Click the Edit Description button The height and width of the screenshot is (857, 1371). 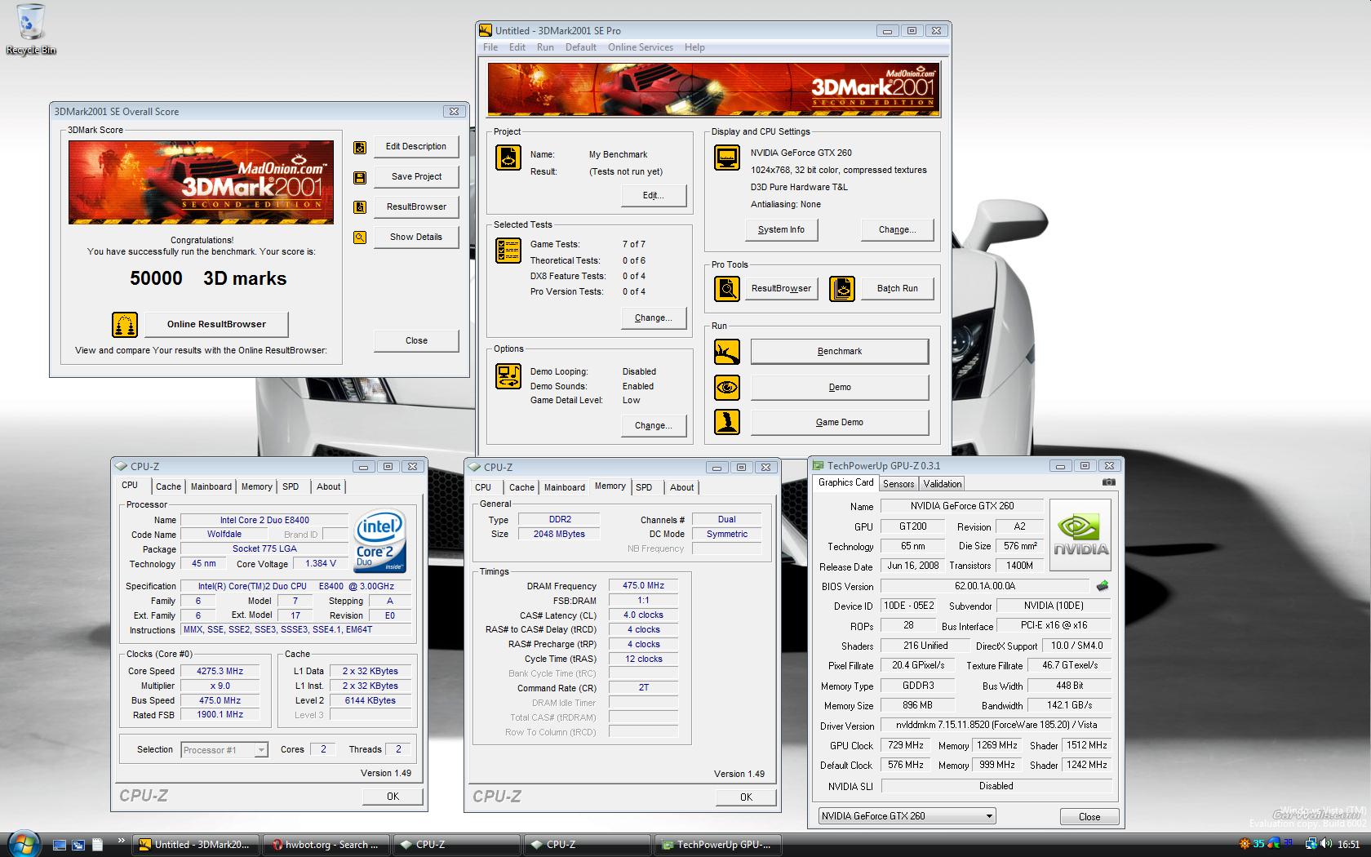click(x=416, y=147)
